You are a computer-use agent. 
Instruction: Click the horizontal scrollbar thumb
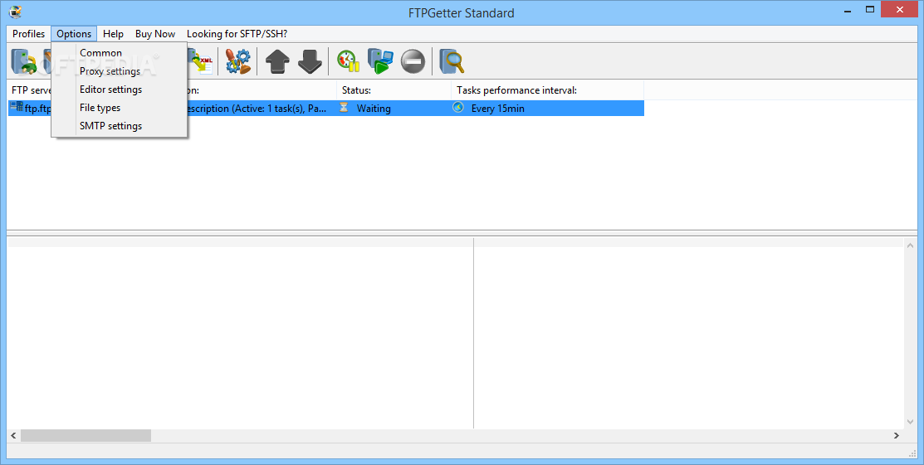86,435
